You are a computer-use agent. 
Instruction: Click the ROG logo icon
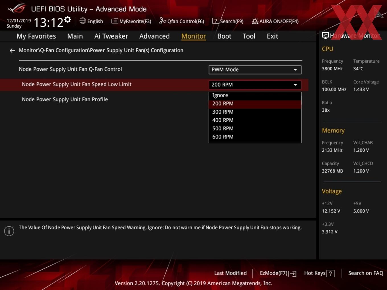[17, 9]
